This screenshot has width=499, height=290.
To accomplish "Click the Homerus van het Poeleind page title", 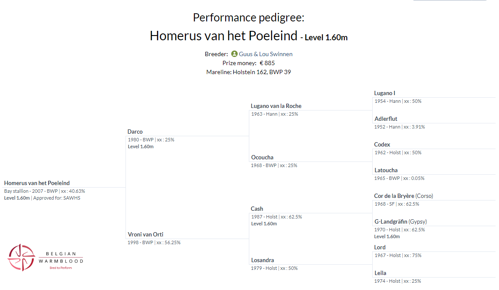I will tap(223, 36).
